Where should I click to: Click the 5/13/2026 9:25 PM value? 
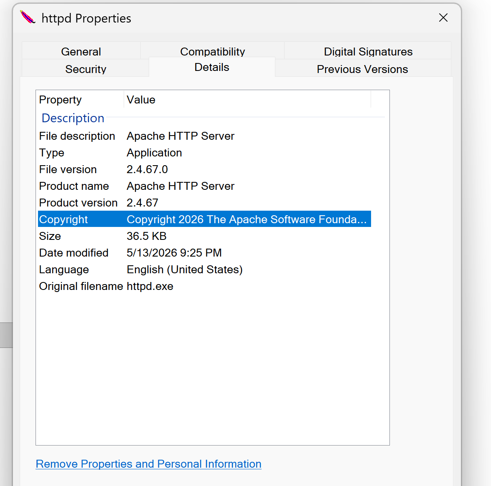[174, 252]
